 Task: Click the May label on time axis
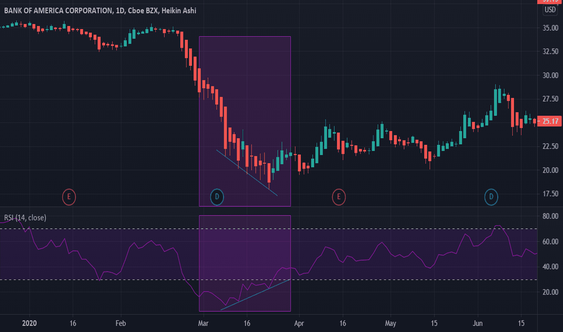[x=390, y=324]
